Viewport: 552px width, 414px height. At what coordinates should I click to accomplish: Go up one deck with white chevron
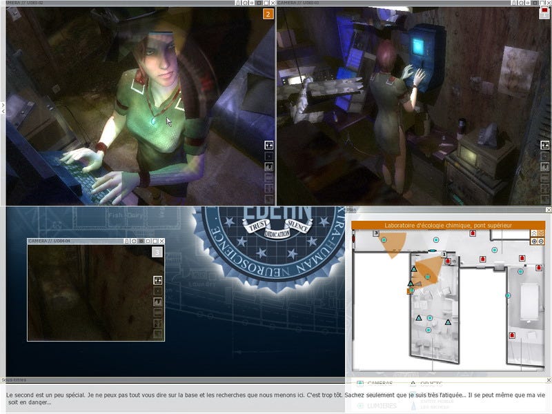click(x=534, y=233)
